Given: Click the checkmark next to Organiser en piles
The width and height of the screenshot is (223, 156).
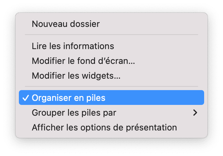Looking at the screenshot, I should 25,98.
